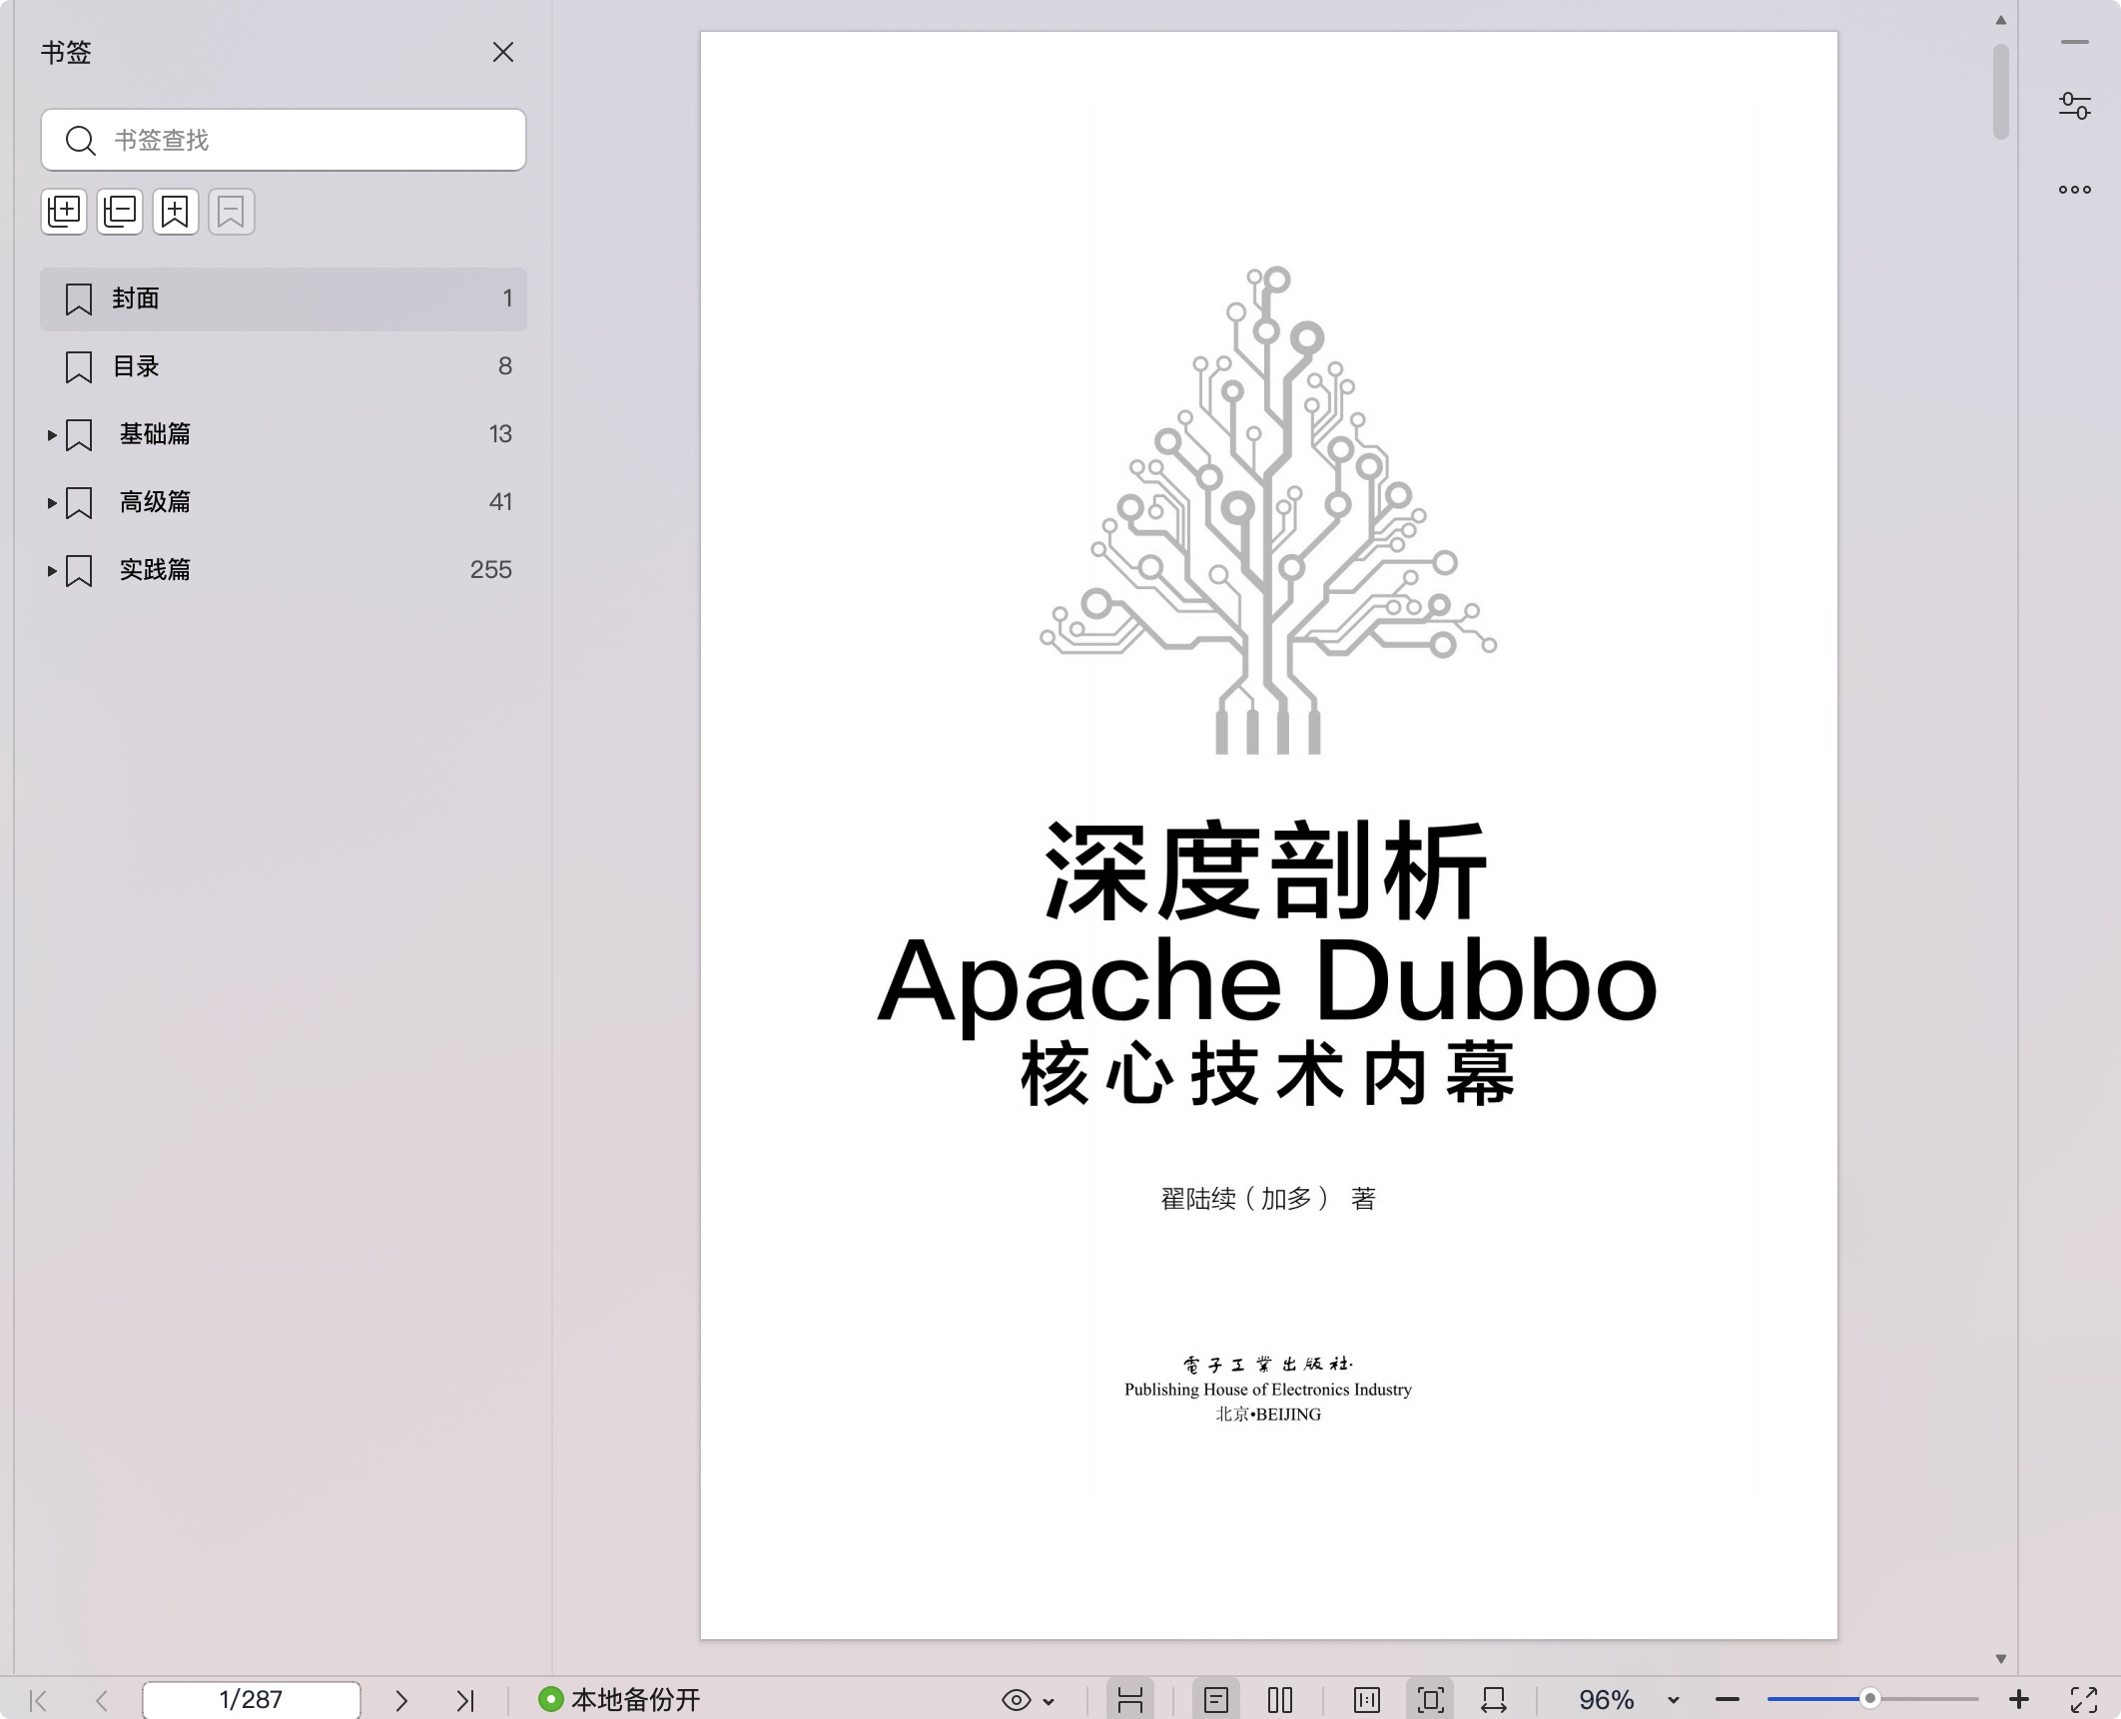Click page number 13 of 基础篇
The width and height of the screenshot is (2121, 1719).
pos(500,434)
